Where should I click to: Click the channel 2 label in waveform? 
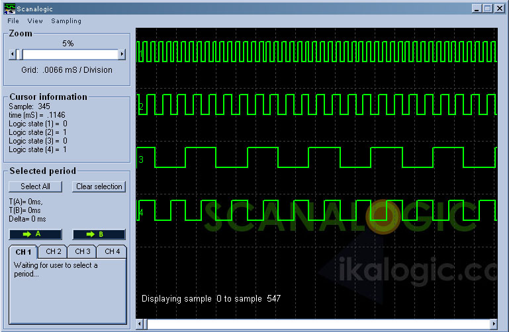pyautogui.click(x=141, y=106)
